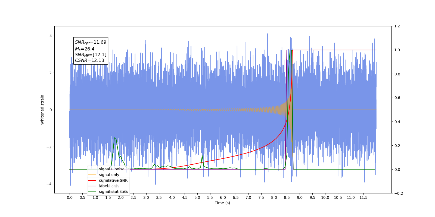Click the Mc=26.4 annotation text
435x217 pixels.
tap(85, 49)
